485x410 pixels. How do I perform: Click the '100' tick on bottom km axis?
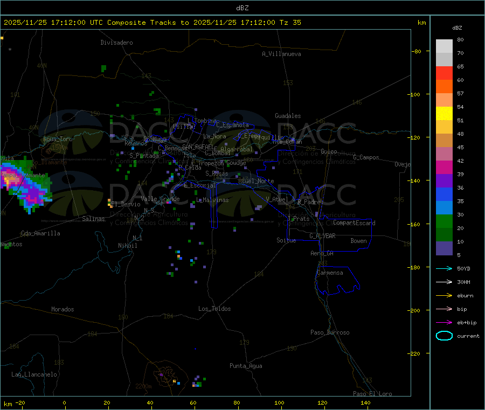coord(279,402)
